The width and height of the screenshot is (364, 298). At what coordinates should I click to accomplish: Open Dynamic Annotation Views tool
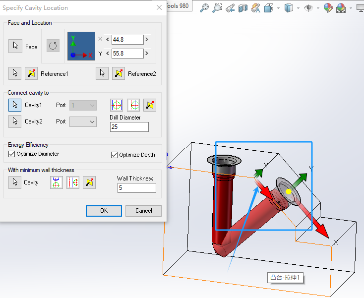(255, 8)
